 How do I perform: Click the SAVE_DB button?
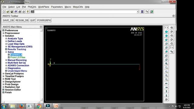(8, 20)
